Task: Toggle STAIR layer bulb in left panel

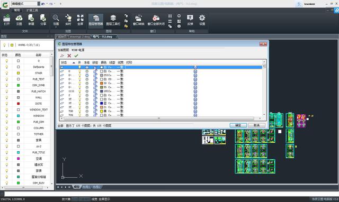Action: click(6, 73)
